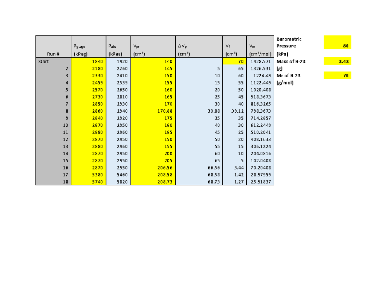Click the Pabs value 5820 in run 18
Viewport: 390px width, 301px height.
(x=118, y=182)
